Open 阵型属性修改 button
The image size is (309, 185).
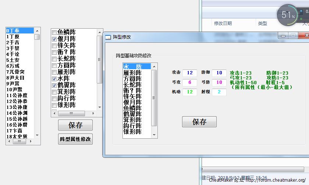tap(75, 139)
